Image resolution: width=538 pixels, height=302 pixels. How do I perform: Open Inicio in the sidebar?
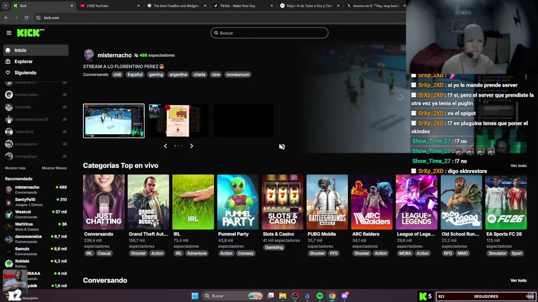click(x=36, y=50)
